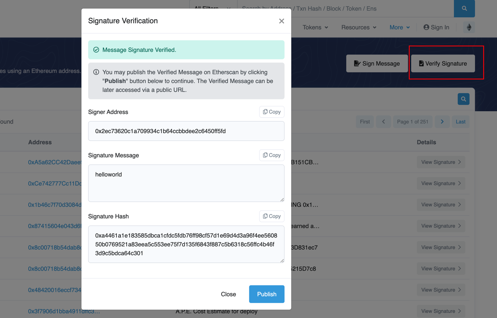Open address 0x1b46c7f70d3084d link
497x318 pixels.
54,205
